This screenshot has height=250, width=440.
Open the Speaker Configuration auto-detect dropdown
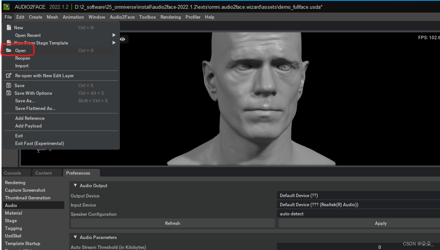click(358, 214)
